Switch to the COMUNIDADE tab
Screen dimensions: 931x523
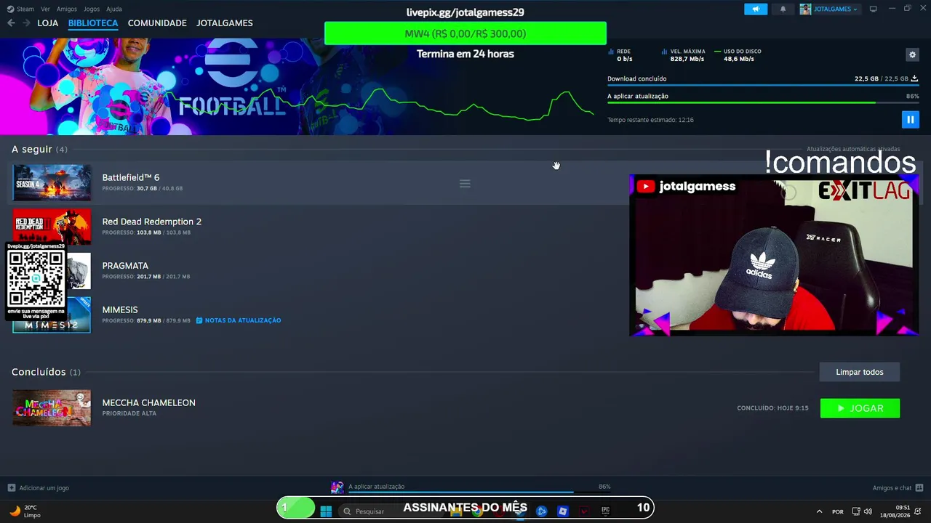point(157,23)
